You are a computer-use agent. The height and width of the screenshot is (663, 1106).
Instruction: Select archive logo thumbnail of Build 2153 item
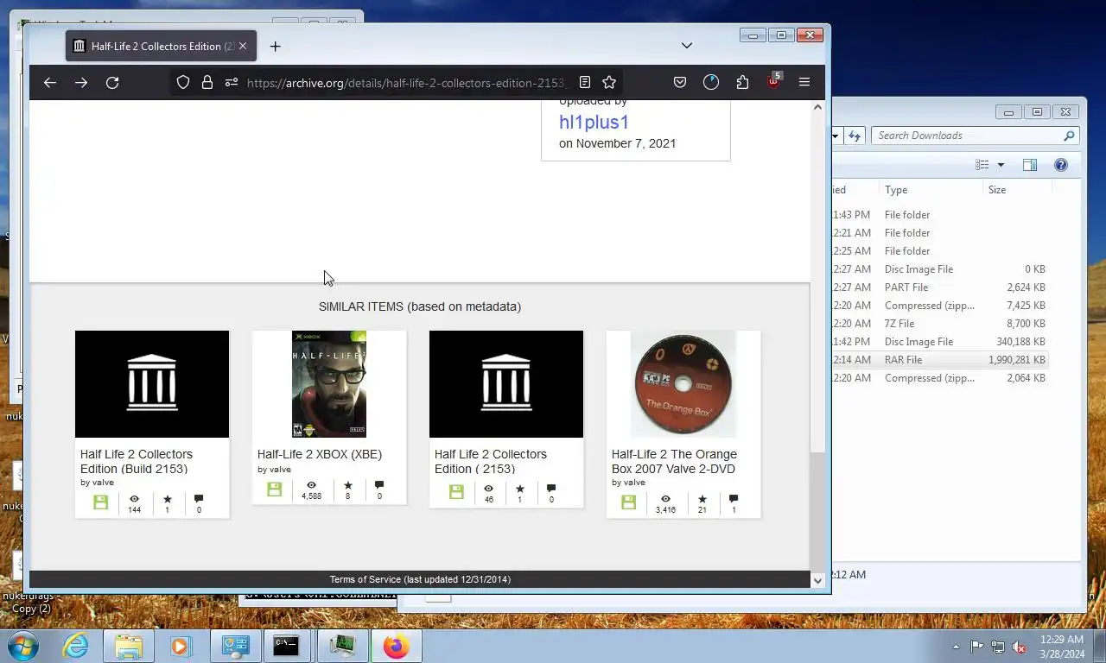(x=152, y=384)
